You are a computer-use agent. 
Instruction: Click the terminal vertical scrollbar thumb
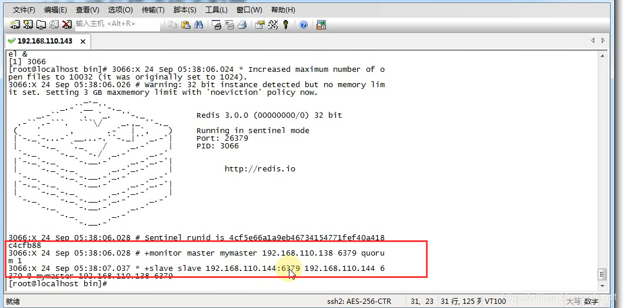(x=603, y=274)
